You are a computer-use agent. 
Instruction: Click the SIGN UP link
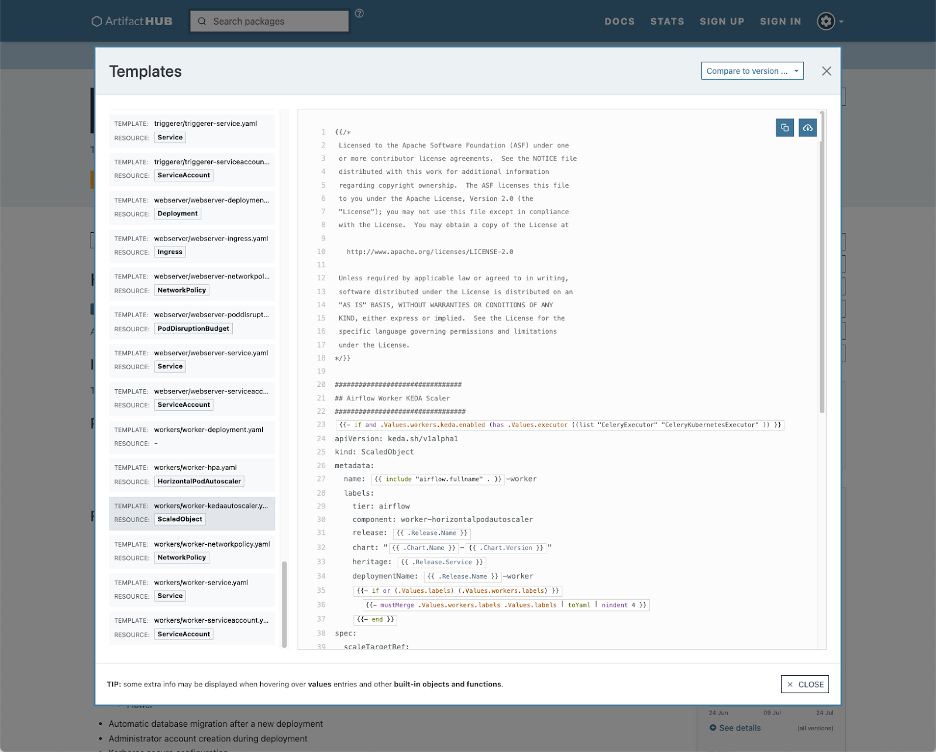click(722, 22)
